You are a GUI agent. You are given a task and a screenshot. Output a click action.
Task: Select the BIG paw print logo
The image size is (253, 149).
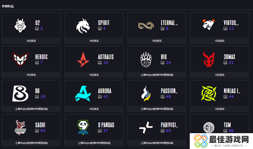[x=146, y=59]
